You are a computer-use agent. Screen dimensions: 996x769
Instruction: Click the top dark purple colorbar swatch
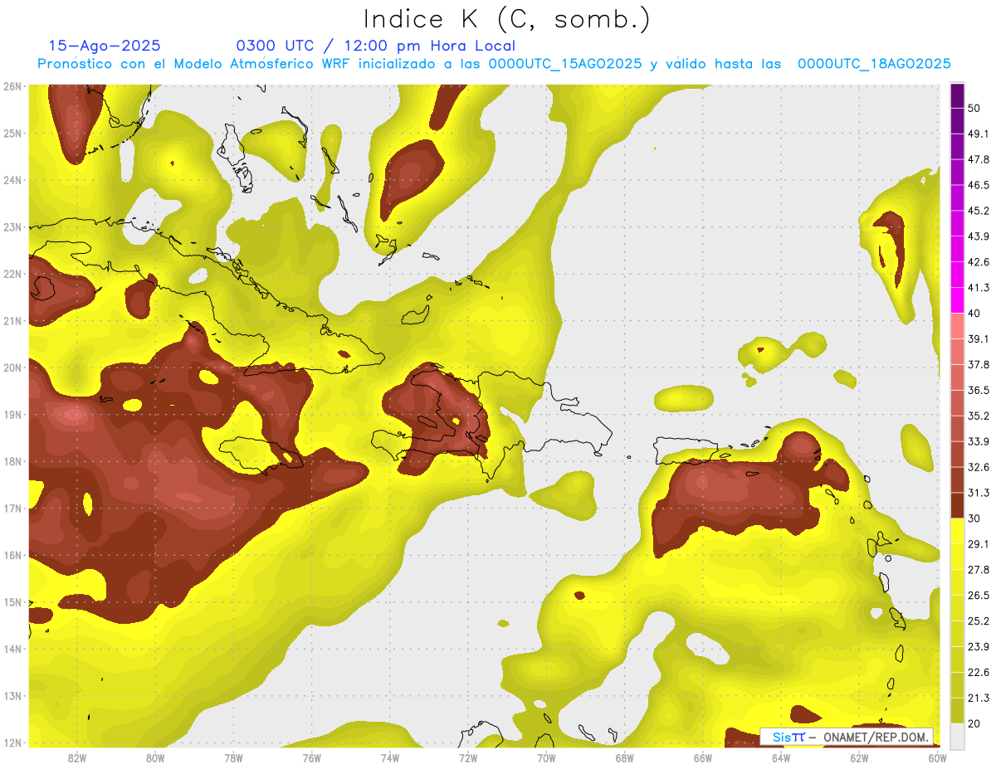pos(957,96)
